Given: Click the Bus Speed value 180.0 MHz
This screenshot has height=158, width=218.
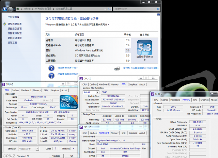Looking at the screenshot, I should pos(27,138).
